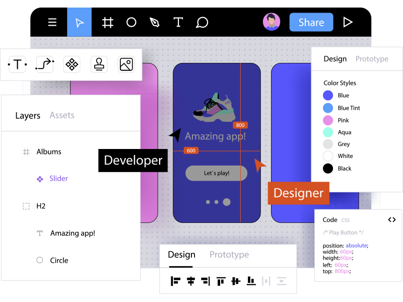Viewport: 403px width, 302px height.
Task: Pick the Grey color swatch
Action: (328, 144)
